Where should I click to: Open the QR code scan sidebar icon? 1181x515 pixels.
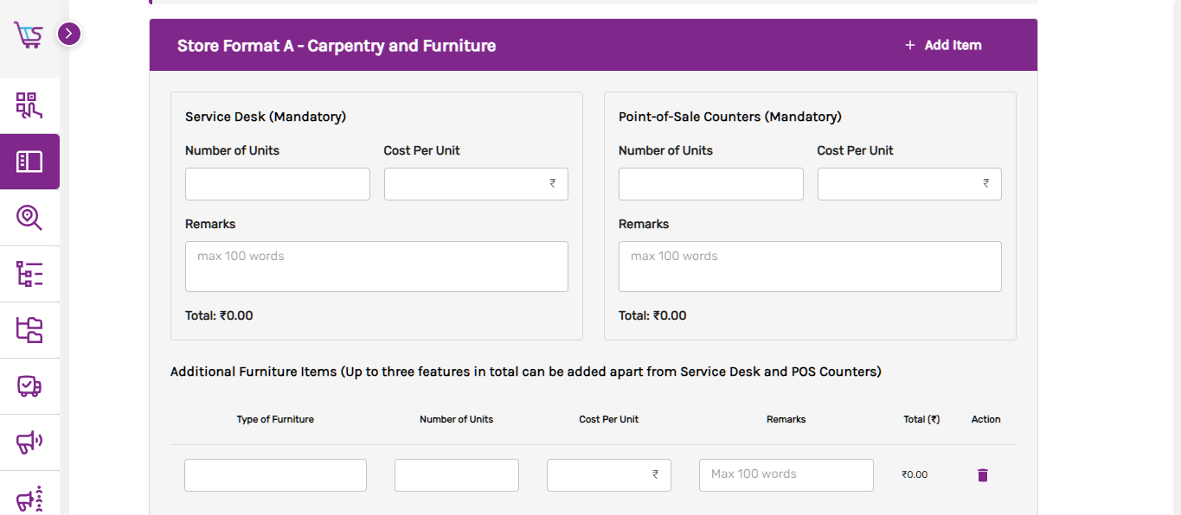click(29, 105)
